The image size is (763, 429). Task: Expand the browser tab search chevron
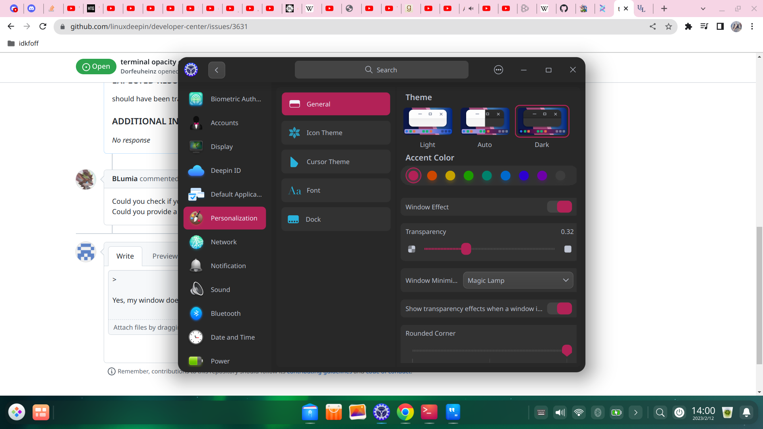(703, 8)
